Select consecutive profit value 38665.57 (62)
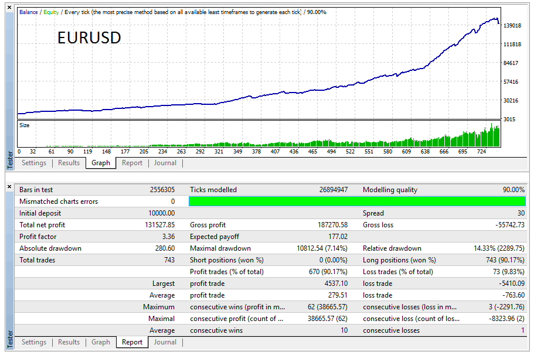This screenshot has width=534, height=355. pos(328,319)
